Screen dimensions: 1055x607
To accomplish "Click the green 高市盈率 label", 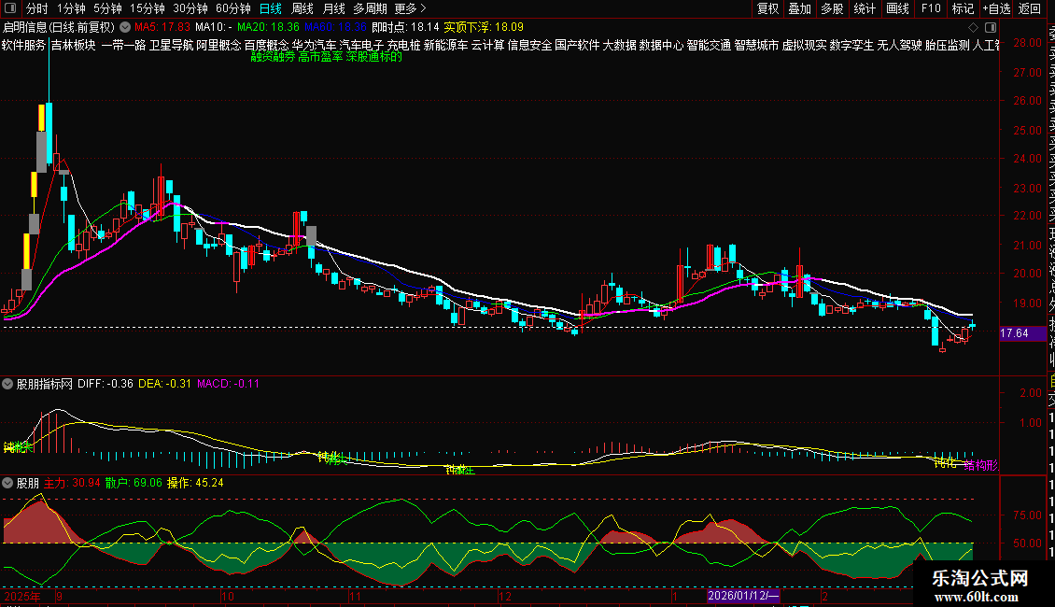I will [320, 57].
